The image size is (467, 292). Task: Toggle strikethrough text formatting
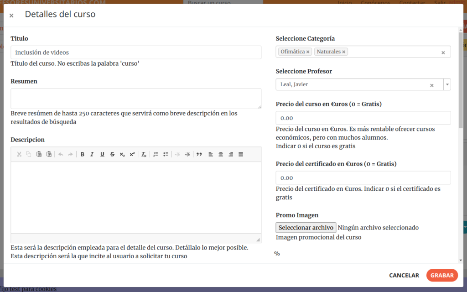pyautogui.click(x=112, y=154)
